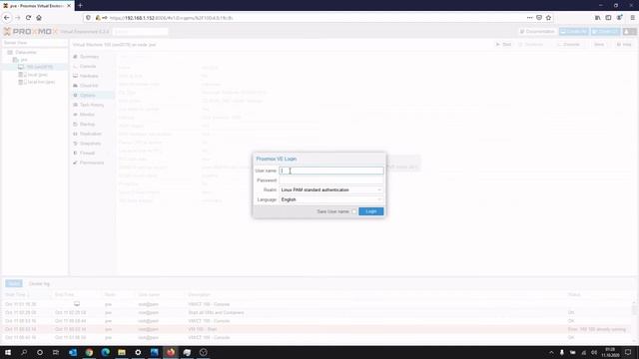Click the Proxmox logo
The height and width of the screenshot is (359, 639).
coord(31,31)
